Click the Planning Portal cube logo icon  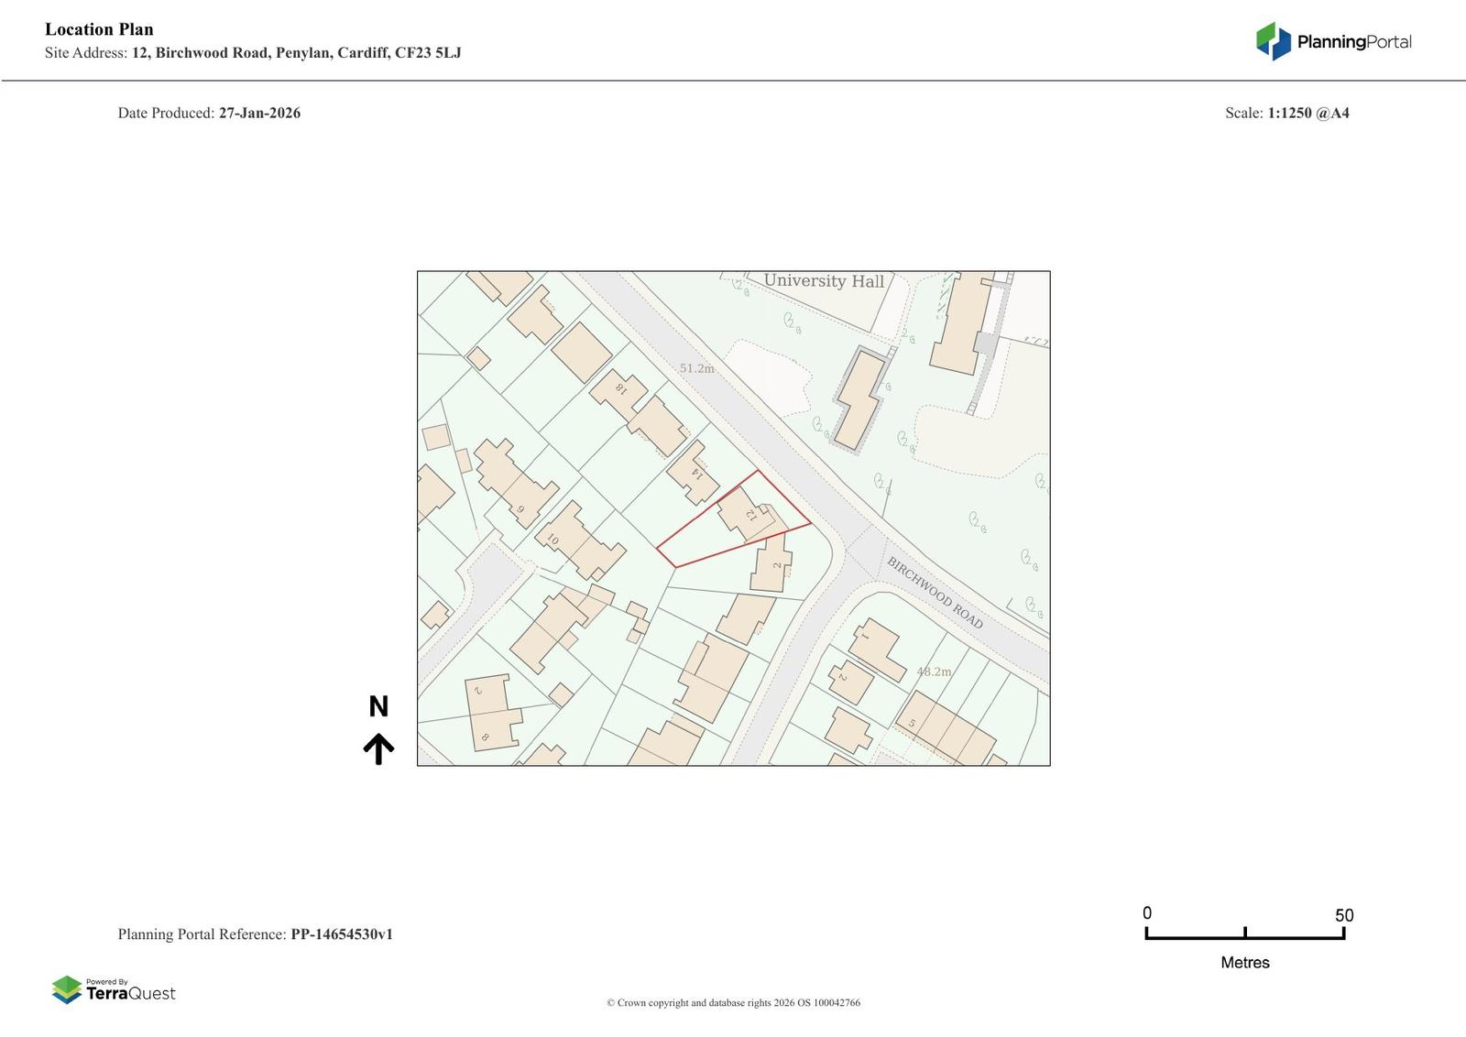(x=1273, y=41)
